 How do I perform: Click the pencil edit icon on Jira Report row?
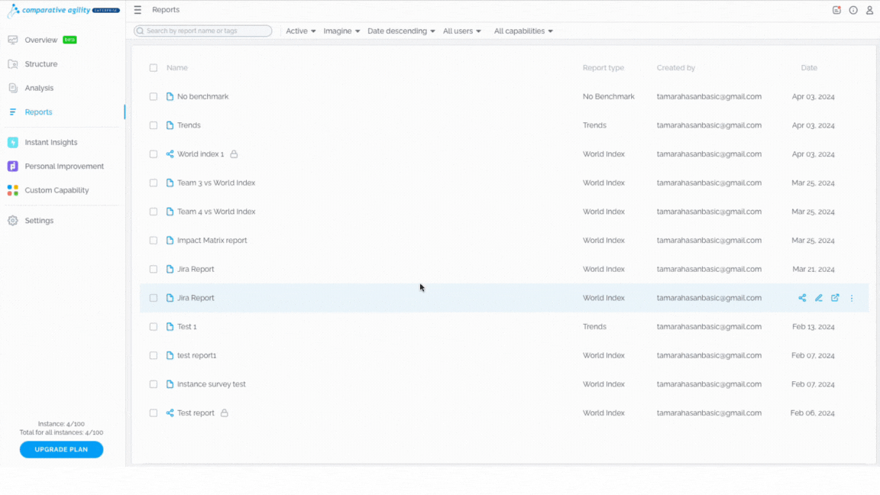pyautogui.click(x=819, y=298)
